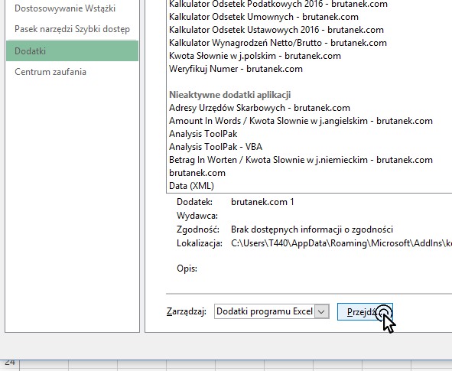Click the Dodatki programu Excel combo box
452x371 pixels.
coord(272,311)
